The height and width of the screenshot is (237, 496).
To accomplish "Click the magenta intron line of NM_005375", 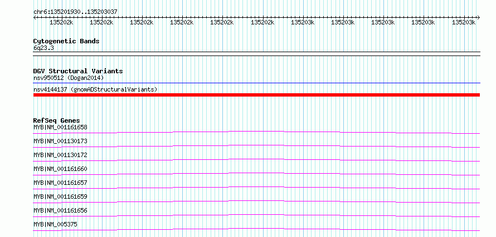I will pos(256,229).
